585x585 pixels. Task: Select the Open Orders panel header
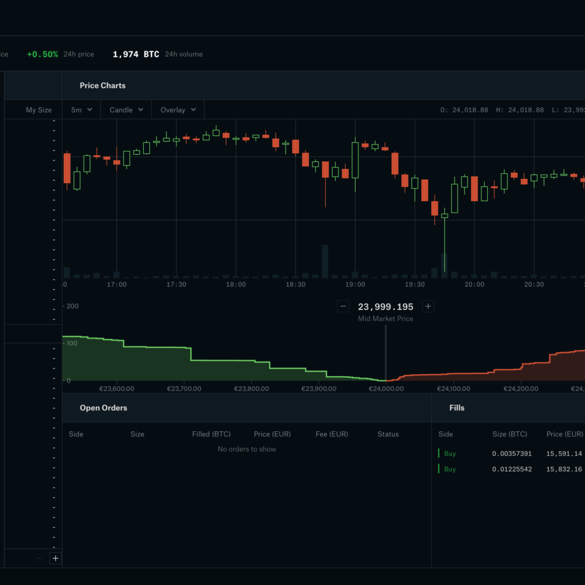(104, 408)
